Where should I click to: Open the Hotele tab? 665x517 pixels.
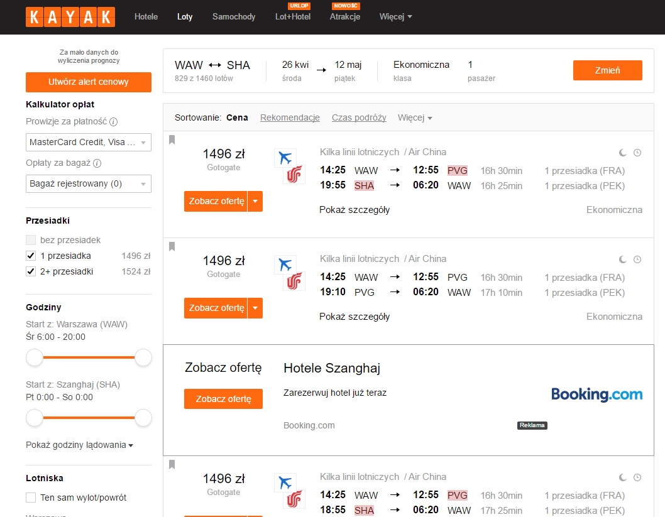click(x=146, y=17)
